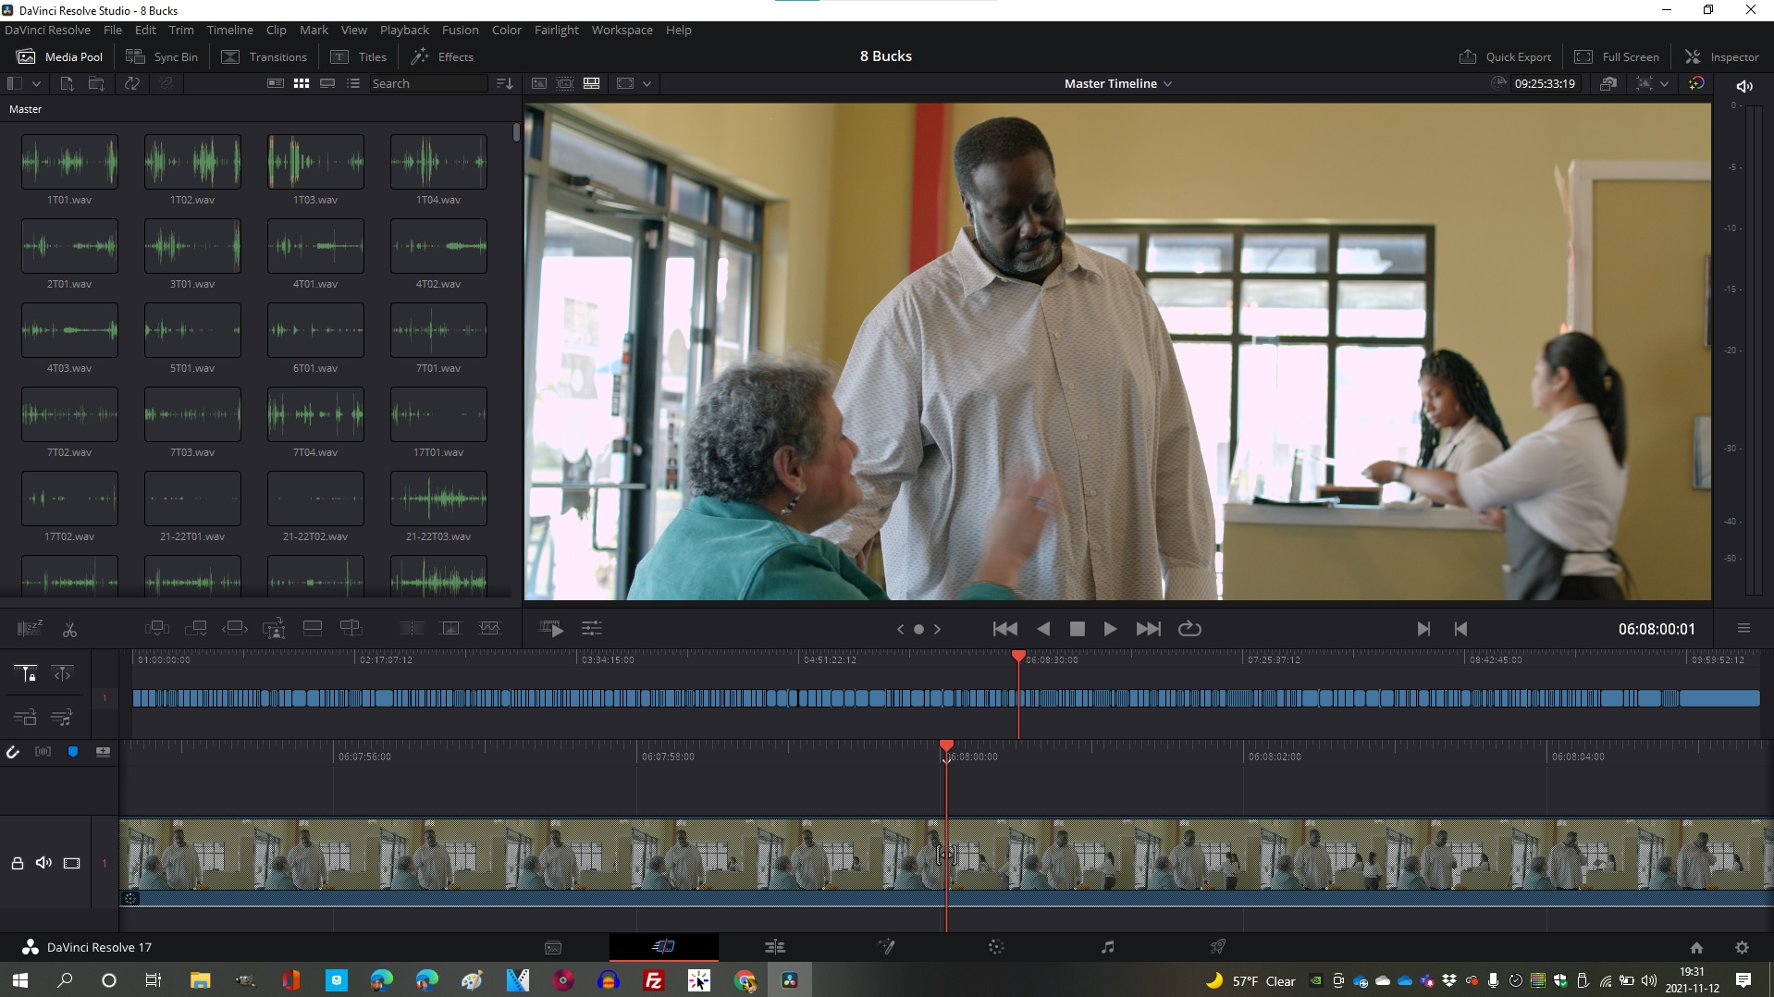Viewport: 1774px width, 997px height.
Task: Open the media pool sort dropdown
Action: tap(504, 83)
